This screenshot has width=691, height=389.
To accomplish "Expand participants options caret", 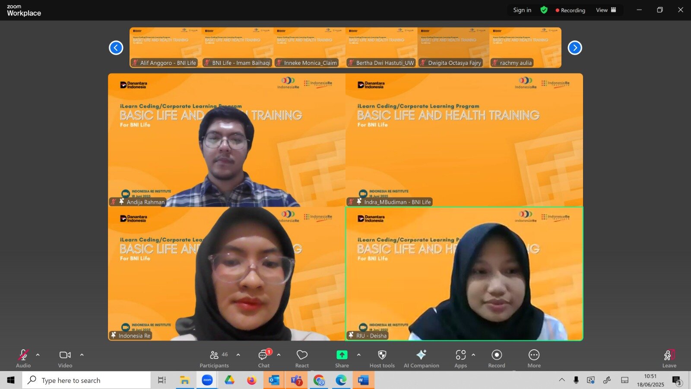I will tap(238, 355).
